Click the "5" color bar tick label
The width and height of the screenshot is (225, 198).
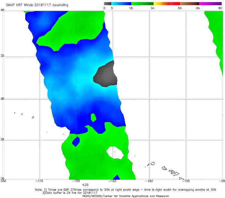point(112,8)
